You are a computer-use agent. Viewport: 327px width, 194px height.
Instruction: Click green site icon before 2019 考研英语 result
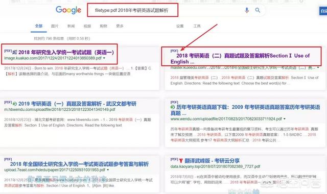click(15, 104)
